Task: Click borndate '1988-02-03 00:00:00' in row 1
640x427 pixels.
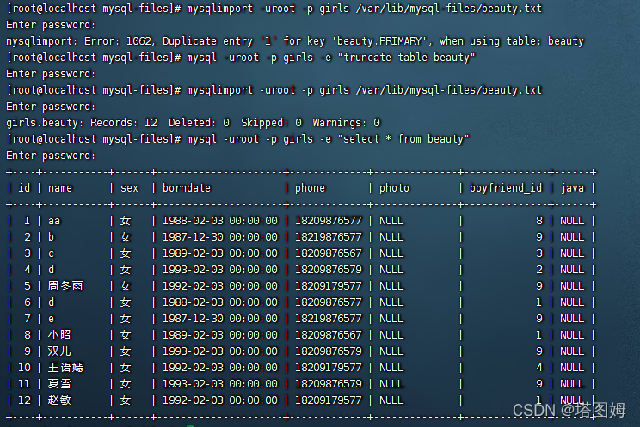Action: point(220,221)
